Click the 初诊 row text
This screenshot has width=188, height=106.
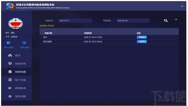pos(45,37)
